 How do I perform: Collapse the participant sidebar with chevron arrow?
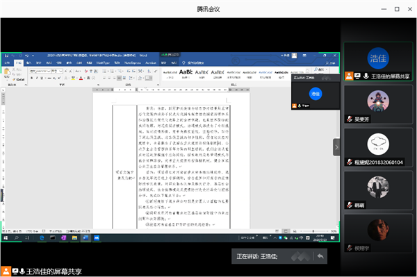pyautogui.click(x=336, y=147)
